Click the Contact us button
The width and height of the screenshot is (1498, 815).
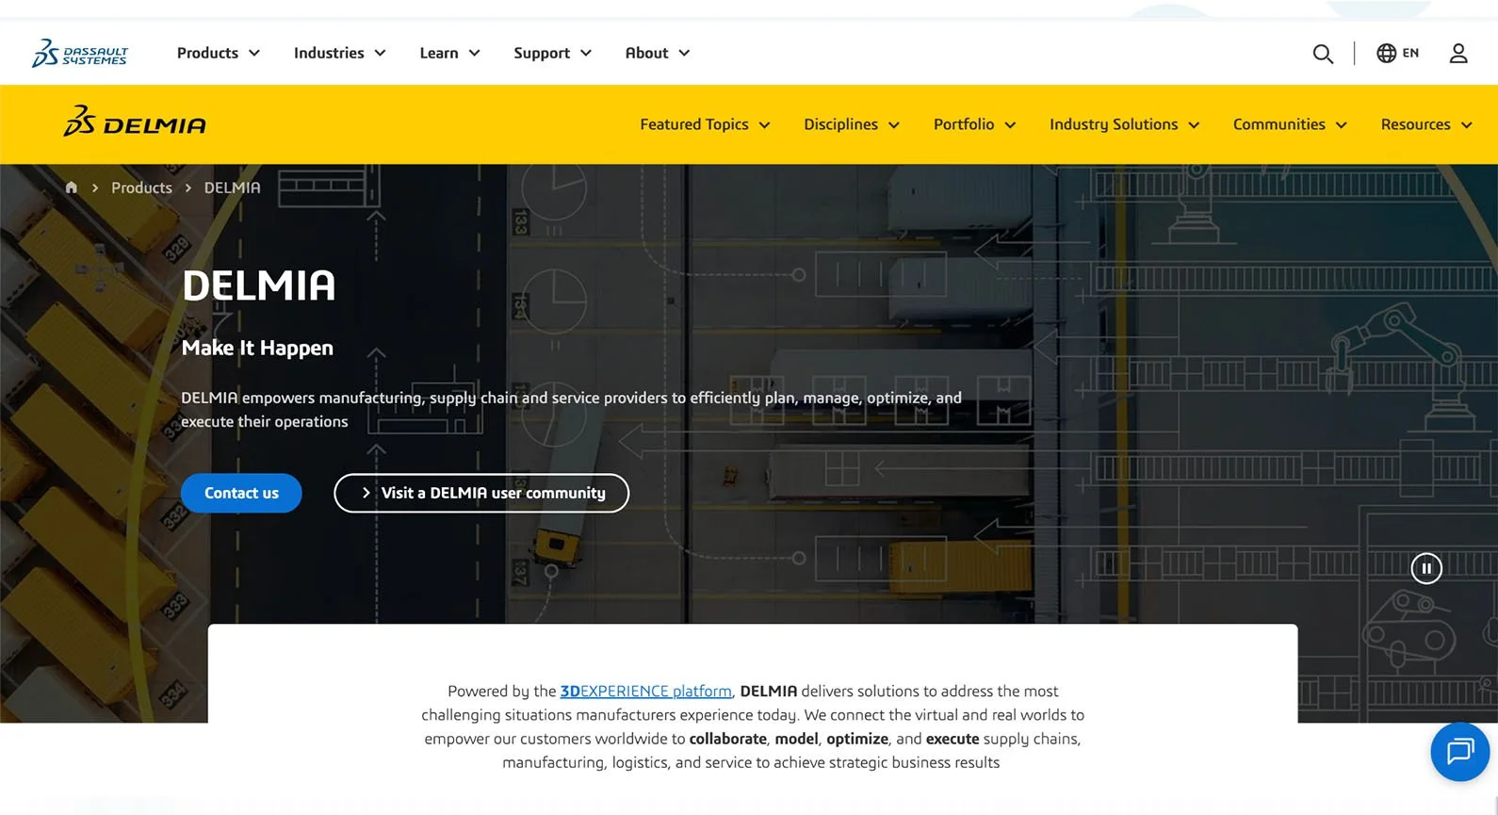pos(241,493)
